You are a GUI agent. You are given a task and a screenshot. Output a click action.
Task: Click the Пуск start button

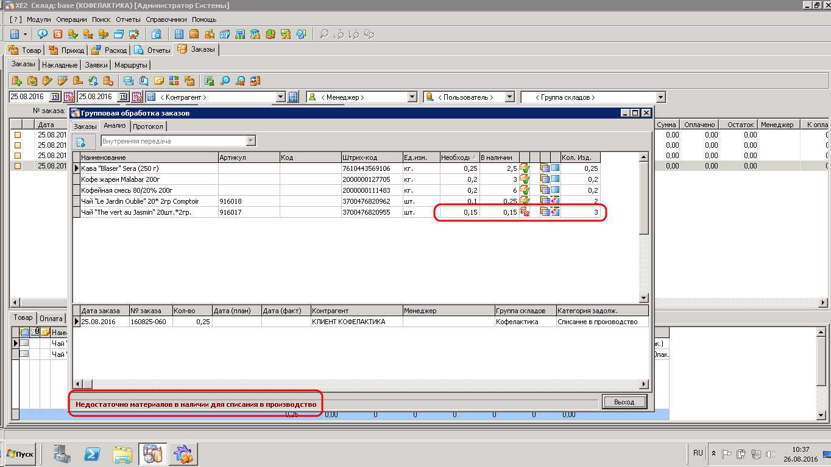click(19, 454)
